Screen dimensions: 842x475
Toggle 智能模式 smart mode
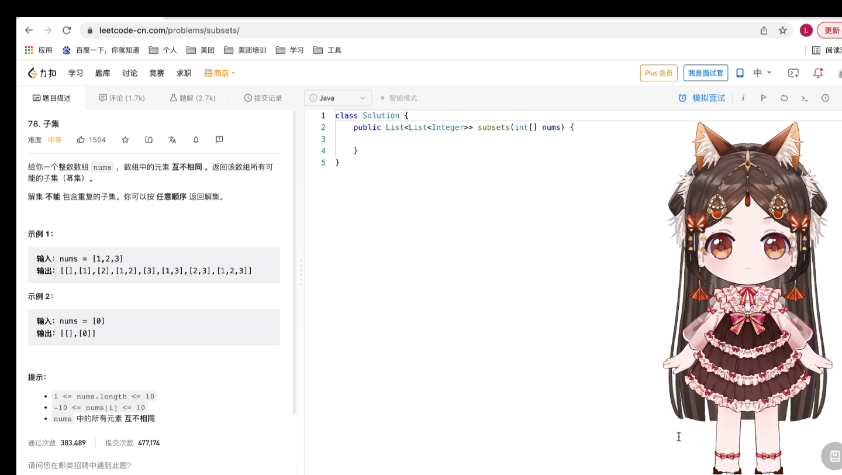399,98
